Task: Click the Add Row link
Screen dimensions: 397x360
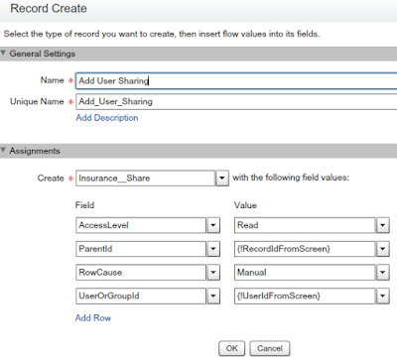Action: click(x=93, y=317)
